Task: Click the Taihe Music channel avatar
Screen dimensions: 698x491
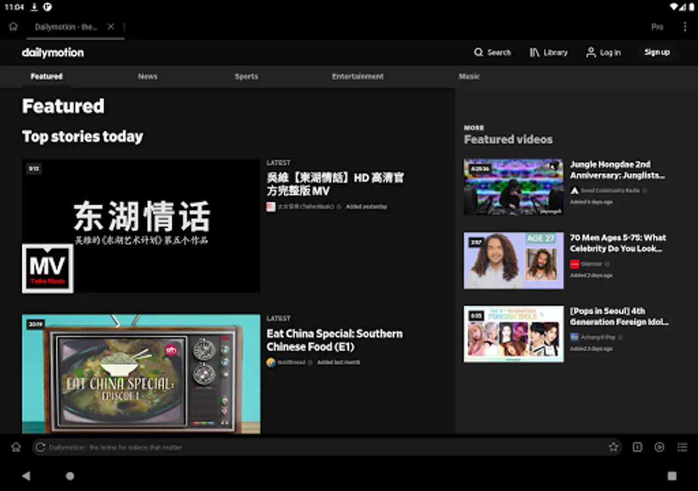Action: click(x=270, y=207)
